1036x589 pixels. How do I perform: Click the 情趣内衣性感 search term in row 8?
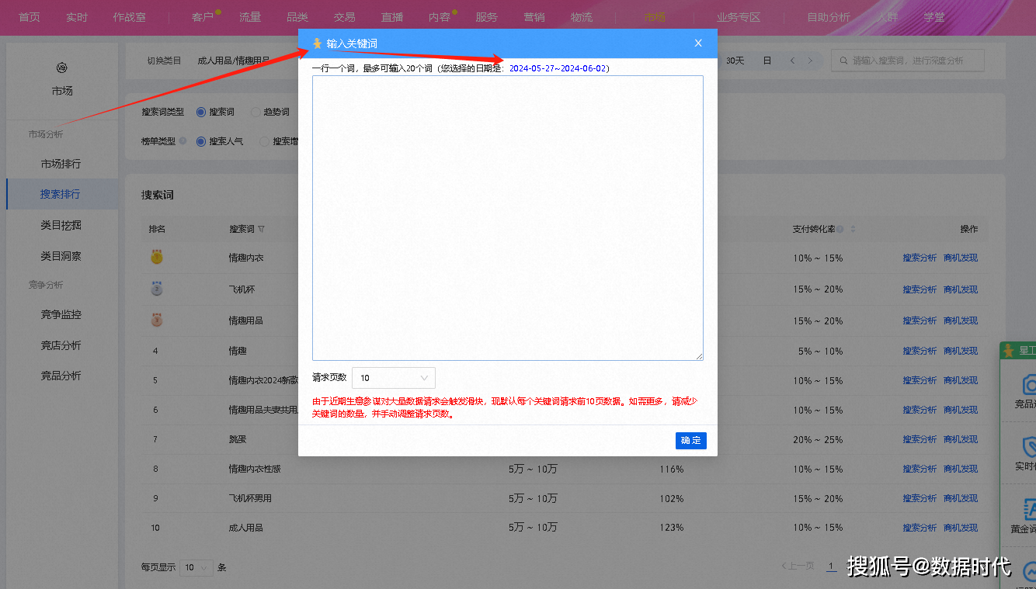coord(255,469)
